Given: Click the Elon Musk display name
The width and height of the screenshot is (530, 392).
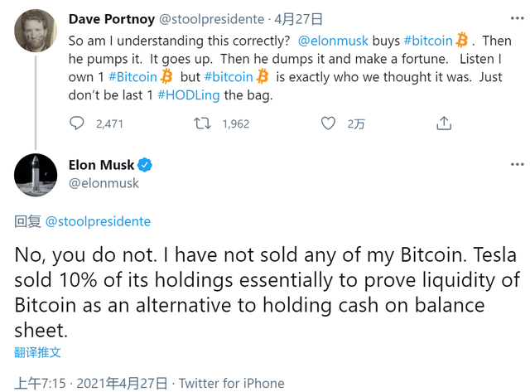Looking at the screenshot, I should 100,165.
